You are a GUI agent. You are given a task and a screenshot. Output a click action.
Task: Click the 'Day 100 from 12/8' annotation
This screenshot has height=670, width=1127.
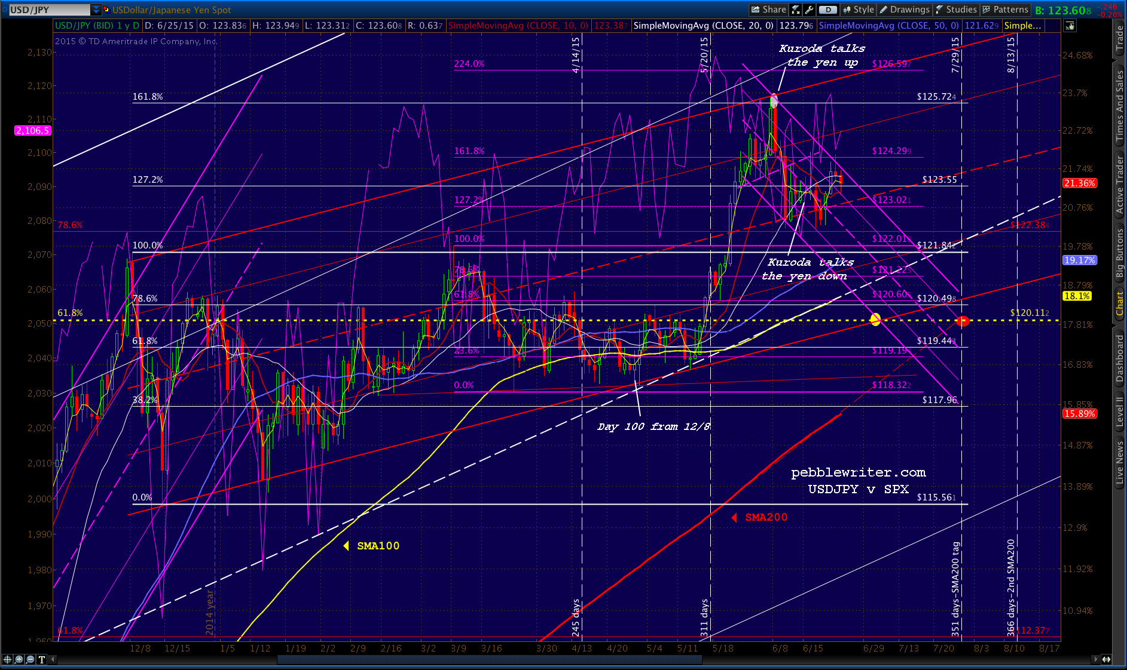point(653,426)
